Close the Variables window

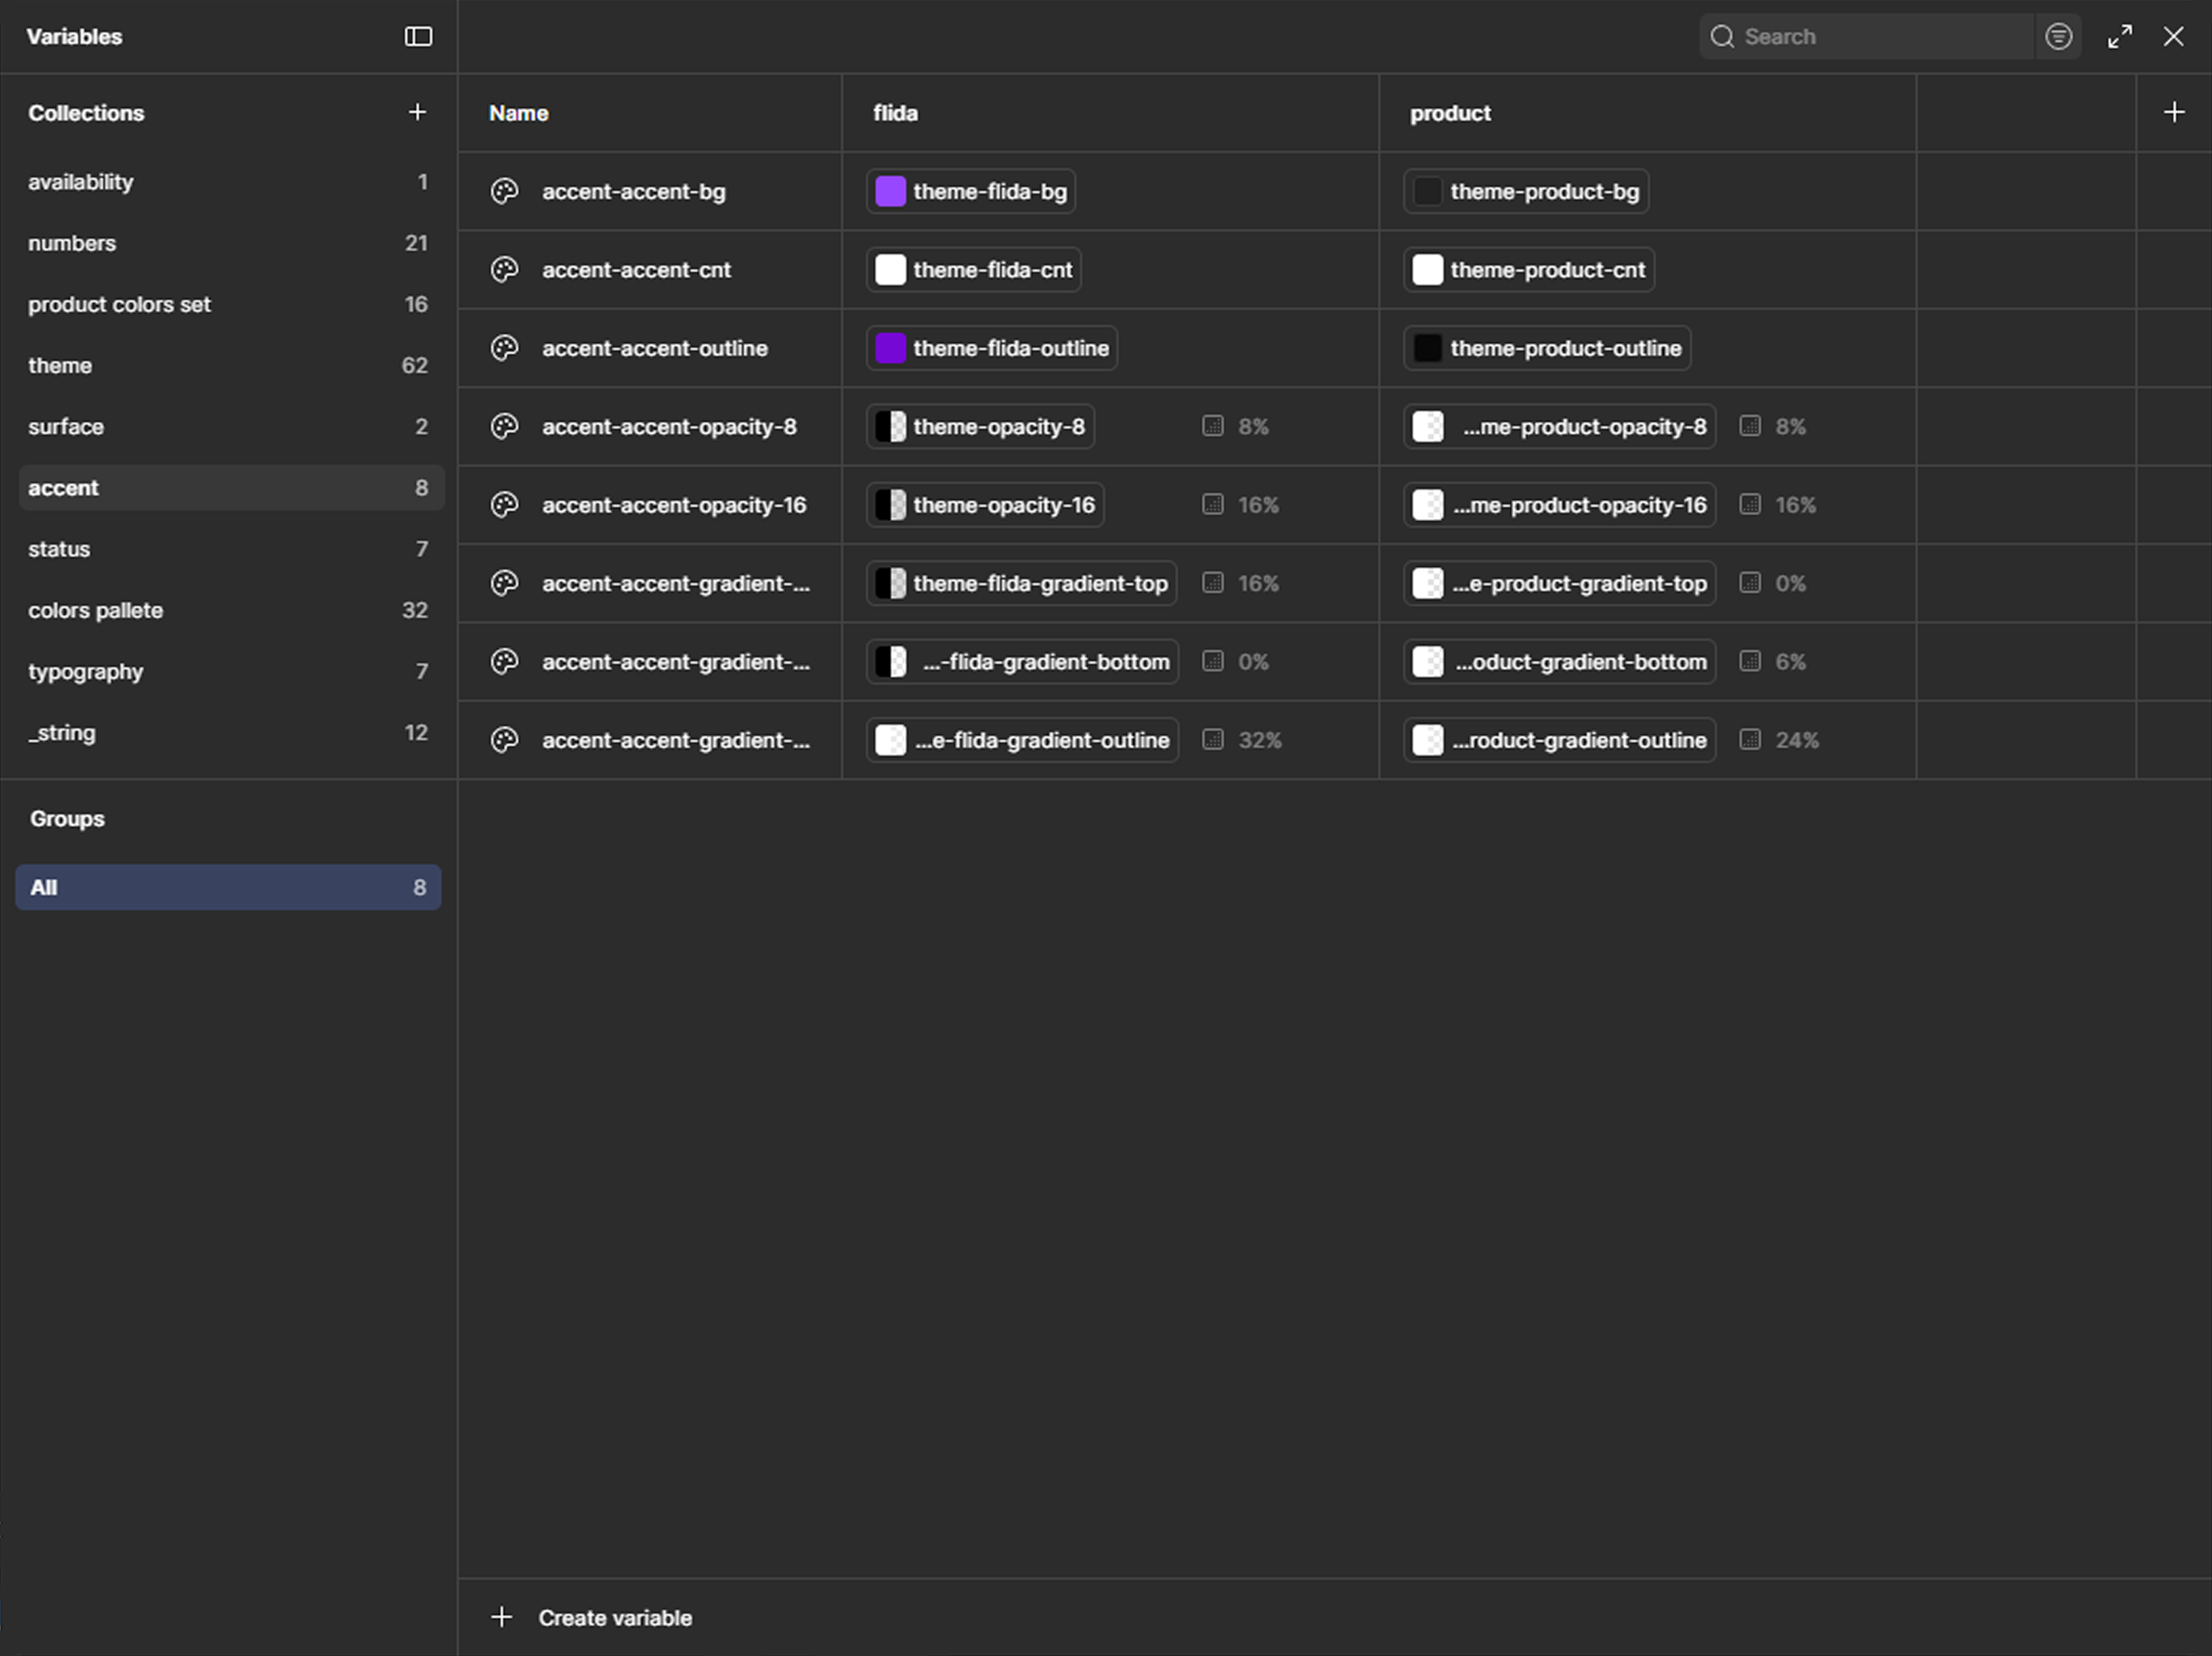coord(2173,37)
